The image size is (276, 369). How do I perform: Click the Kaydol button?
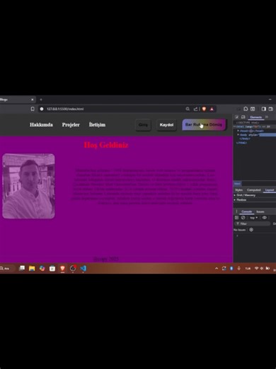[166, 125]
